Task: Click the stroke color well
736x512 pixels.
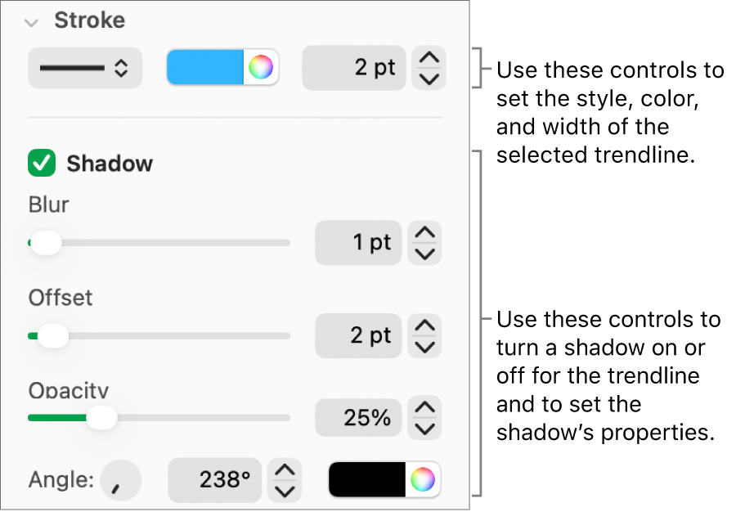Action: coord(209,69)
